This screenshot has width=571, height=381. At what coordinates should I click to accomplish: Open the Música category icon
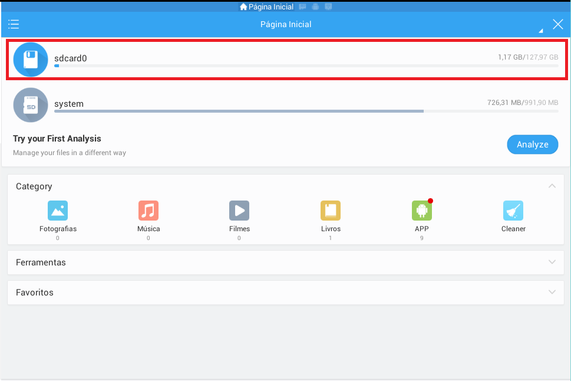(x=148, y=211)
